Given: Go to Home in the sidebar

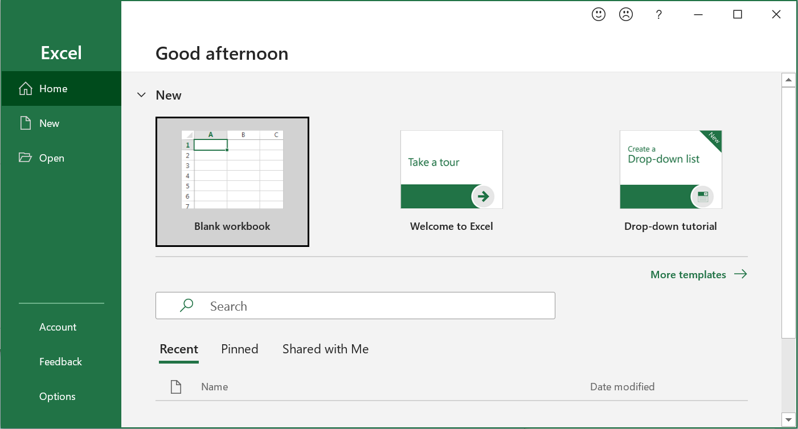Looking at the screenshot, I should 61,88.
